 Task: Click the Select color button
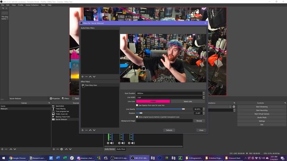pos(188,102)
